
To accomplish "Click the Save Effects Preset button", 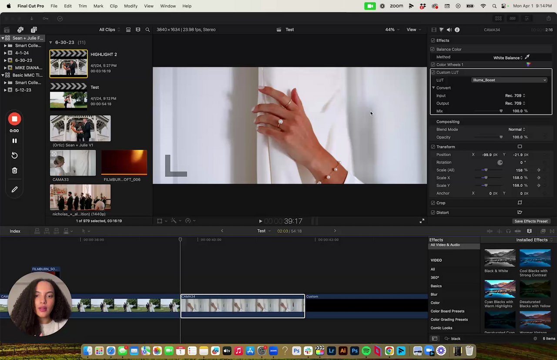I will [x=531, y=221].
